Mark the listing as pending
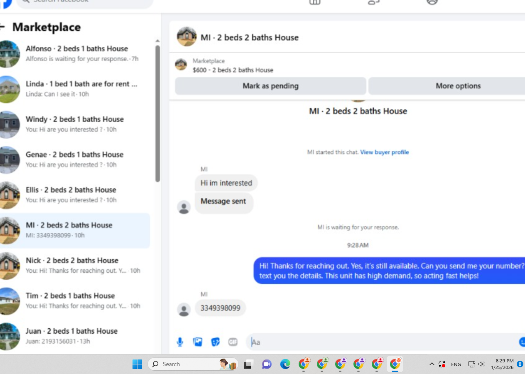 pos(270,86)
